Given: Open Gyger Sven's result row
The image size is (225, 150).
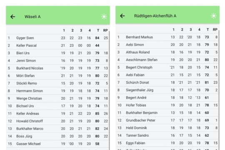Looking at the screenshot, I should 57,38.
